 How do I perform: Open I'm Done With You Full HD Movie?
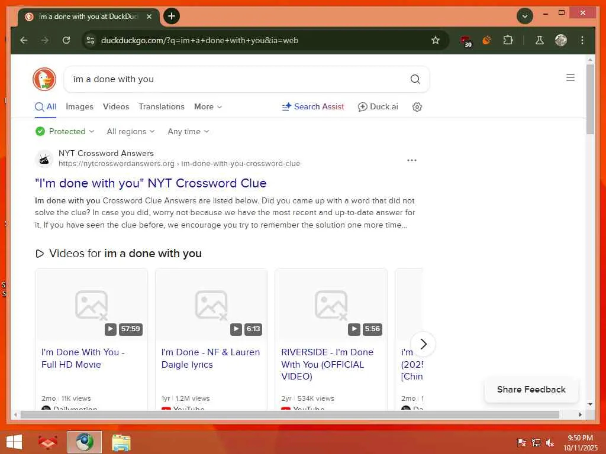[x=83, y=358]
